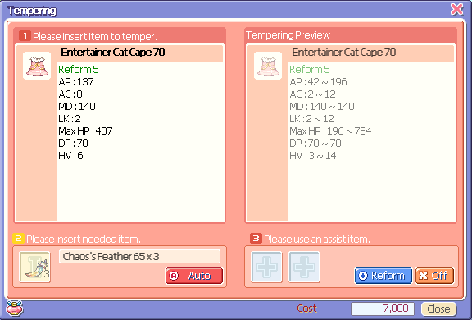This screenshot has height=320, width=472.
Task: Toggle the Off button
Action: coord(434,276)
